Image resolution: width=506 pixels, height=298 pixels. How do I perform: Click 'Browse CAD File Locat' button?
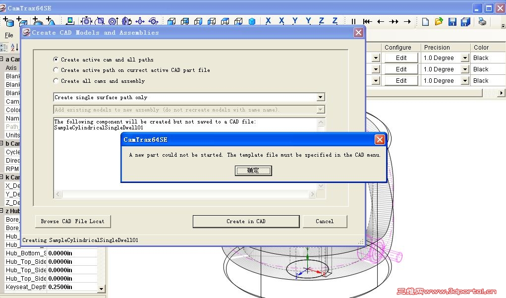pos(73,222)
